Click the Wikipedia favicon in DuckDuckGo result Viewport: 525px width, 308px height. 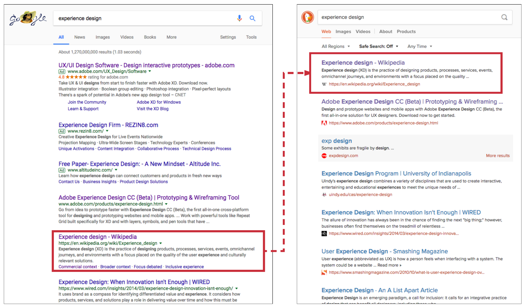tap(324, 84)
